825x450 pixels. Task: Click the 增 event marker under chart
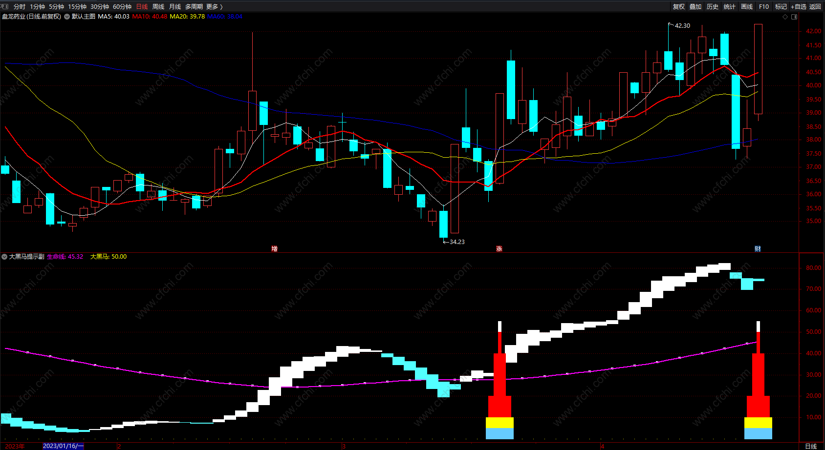point(275,249)
